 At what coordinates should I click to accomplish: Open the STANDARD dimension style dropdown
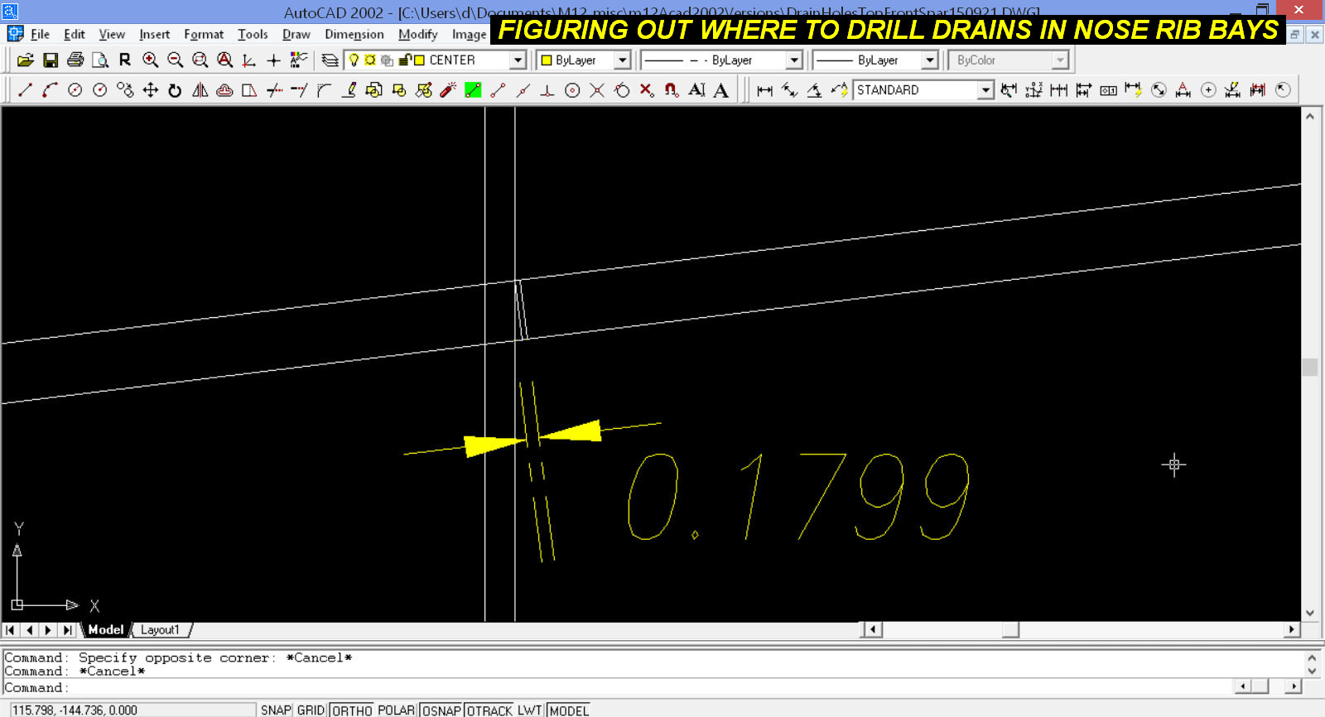point(985,90)
